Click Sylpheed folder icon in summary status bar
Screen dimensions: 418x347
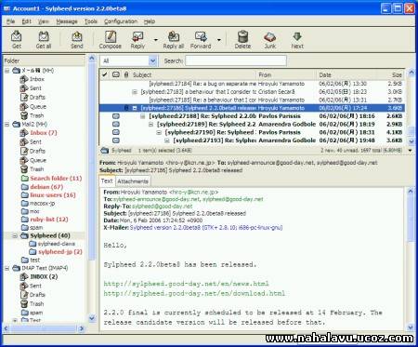pos(105,151)
